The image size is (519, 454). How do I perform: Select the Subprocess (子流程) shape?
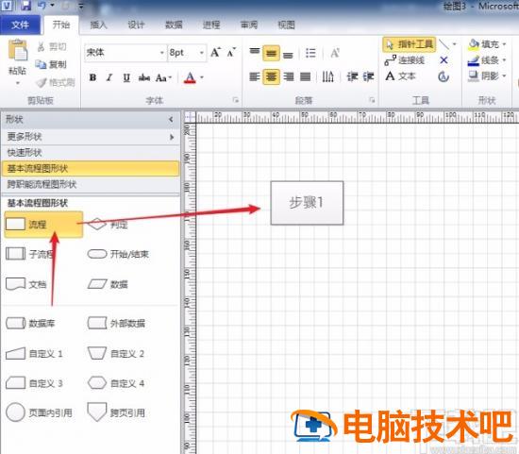[30, 254]
